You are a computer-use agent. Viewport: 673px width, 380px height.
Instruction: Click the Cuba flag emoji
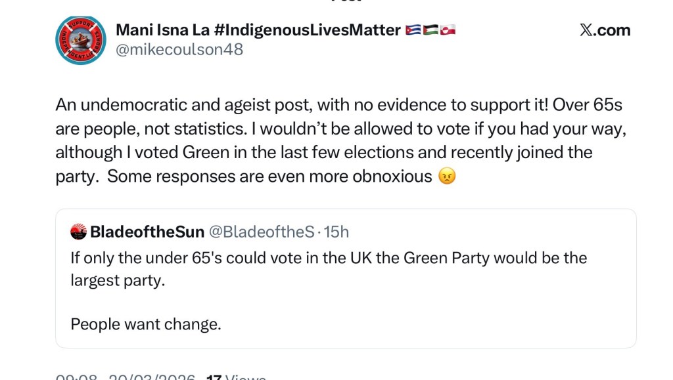click(413, 30)
